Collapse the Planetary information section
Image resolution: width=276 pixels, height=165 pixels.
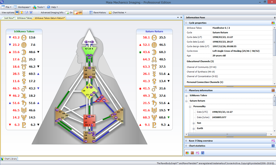186,90
